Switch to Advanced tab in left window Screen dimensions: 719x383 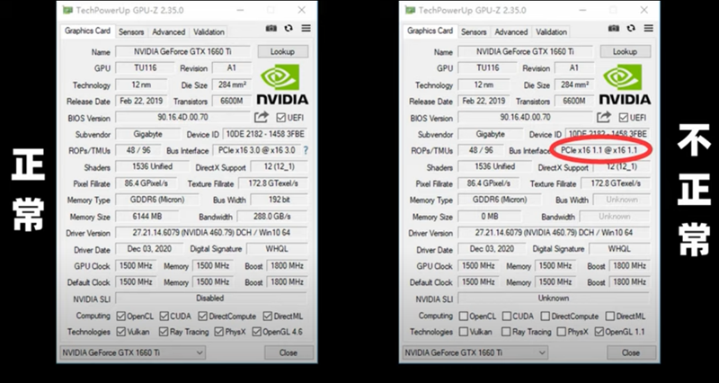[x=169, y=31]
